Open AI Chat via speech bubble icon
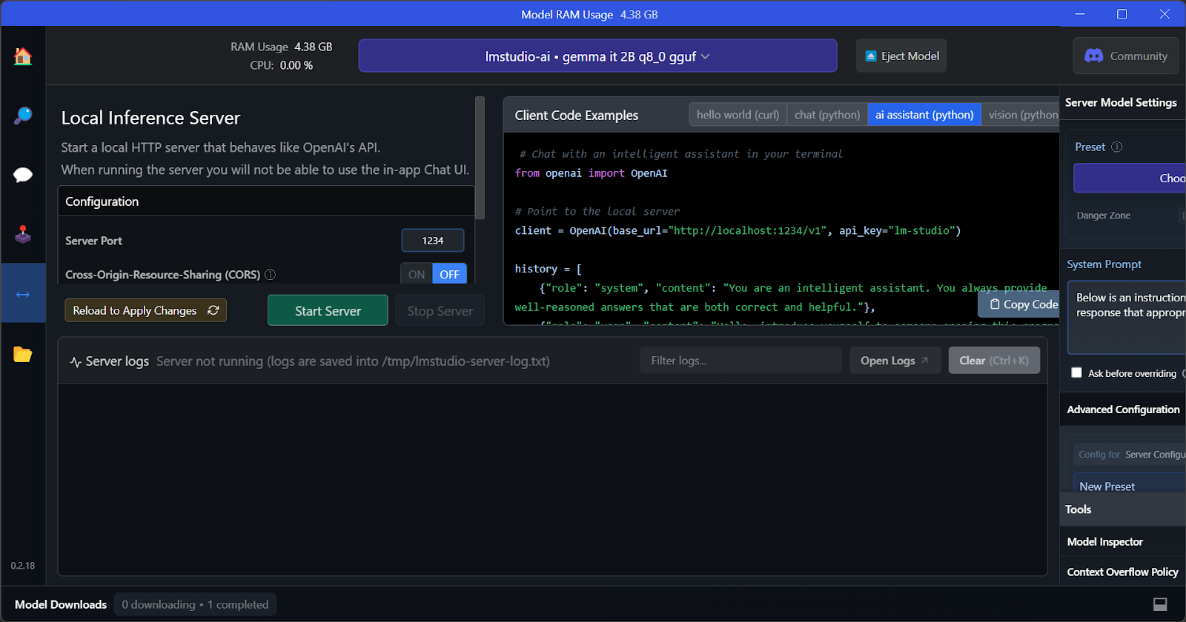Viewport: 1186px width, 622px height. [23, 175]
